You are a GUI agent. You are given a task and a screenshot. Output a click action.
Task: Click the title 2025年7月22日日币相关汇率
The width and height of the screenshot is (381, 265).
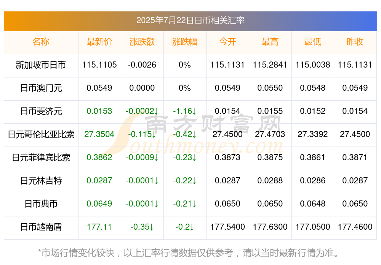[x=190, y=21]
